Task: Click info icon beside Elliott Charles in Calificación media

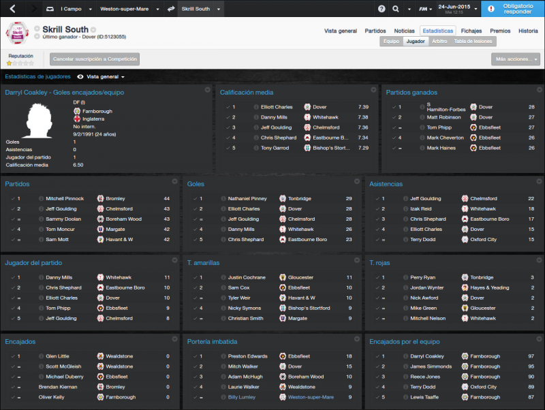Action: (x=256, y=107)
